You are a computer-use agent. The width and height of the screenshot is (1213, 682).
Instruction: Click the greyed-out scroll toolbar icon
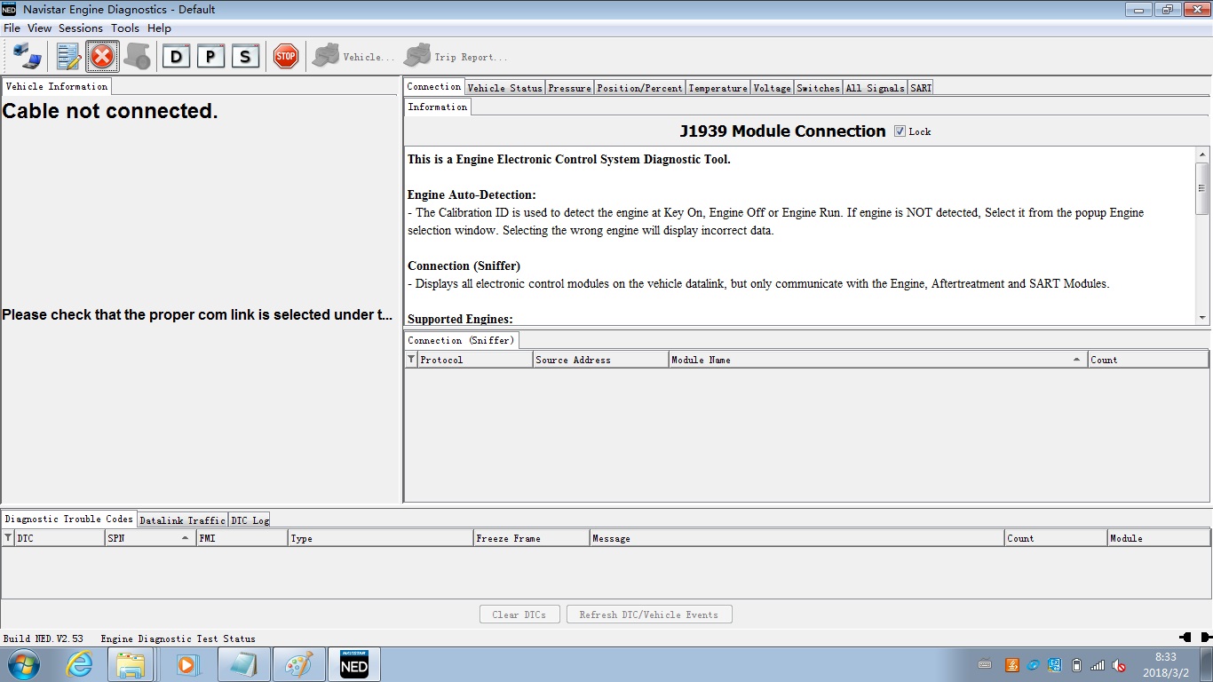click(137, 57)
